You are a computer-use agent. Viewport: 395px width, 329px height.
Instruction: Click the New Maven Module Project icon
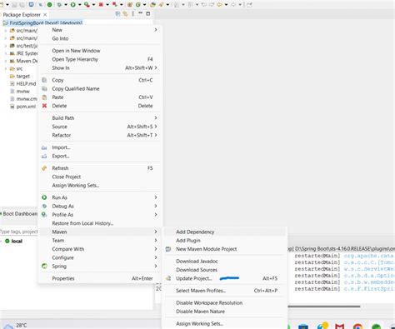[168, 249]
